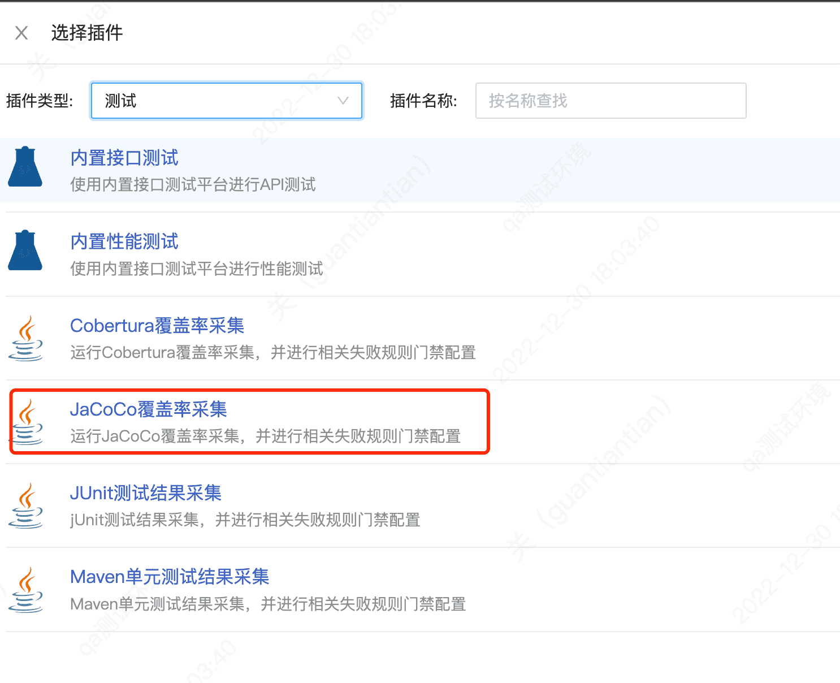Choose the JaCoCo覆盖率采集 plugin title

click(x=148, y=409)
